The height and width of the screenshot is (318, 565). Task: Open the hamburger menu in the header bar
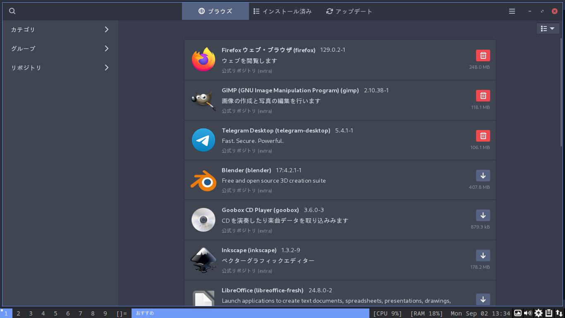[512, 11]
